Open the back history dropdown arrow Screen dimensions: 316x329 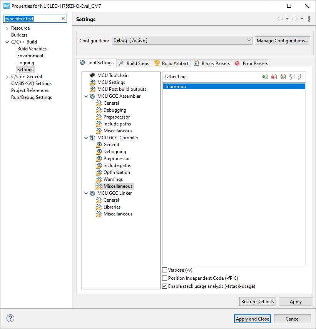pos(287,19)
